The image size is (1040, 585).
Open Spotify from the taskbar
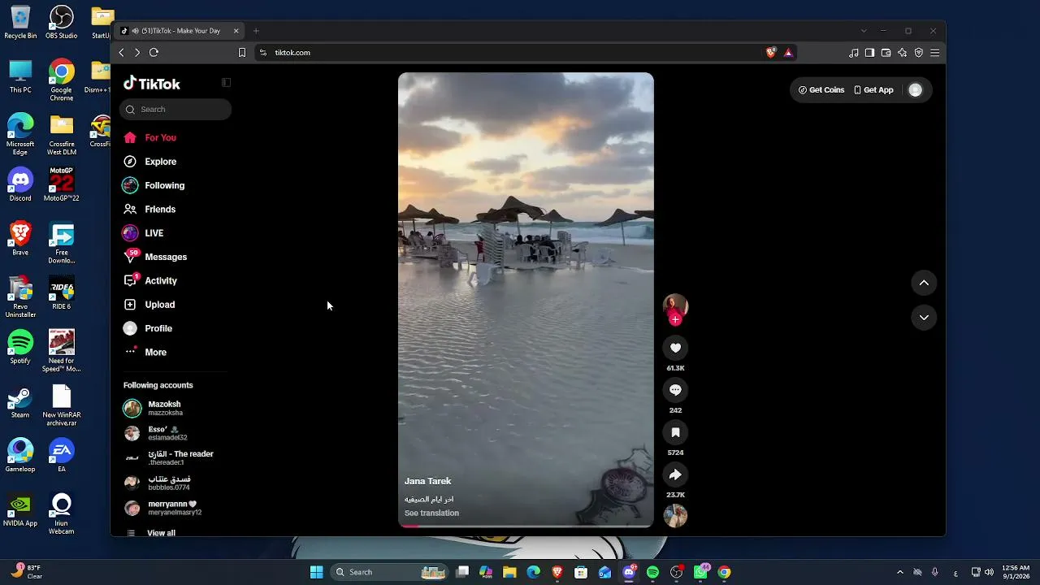[652, 572]
